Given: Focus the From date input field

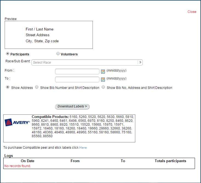Looking at the screenshot, I should coord(77,72).
